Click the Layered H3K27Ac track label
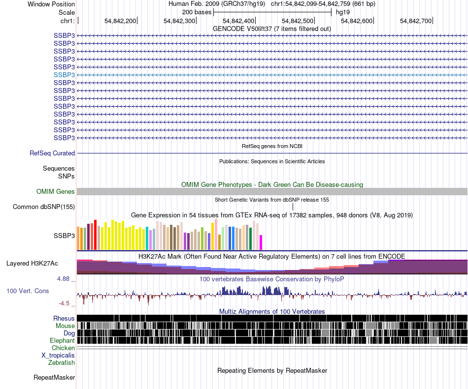Image resolution: width=468 pixels, height=389 pixels. (32, 263)
